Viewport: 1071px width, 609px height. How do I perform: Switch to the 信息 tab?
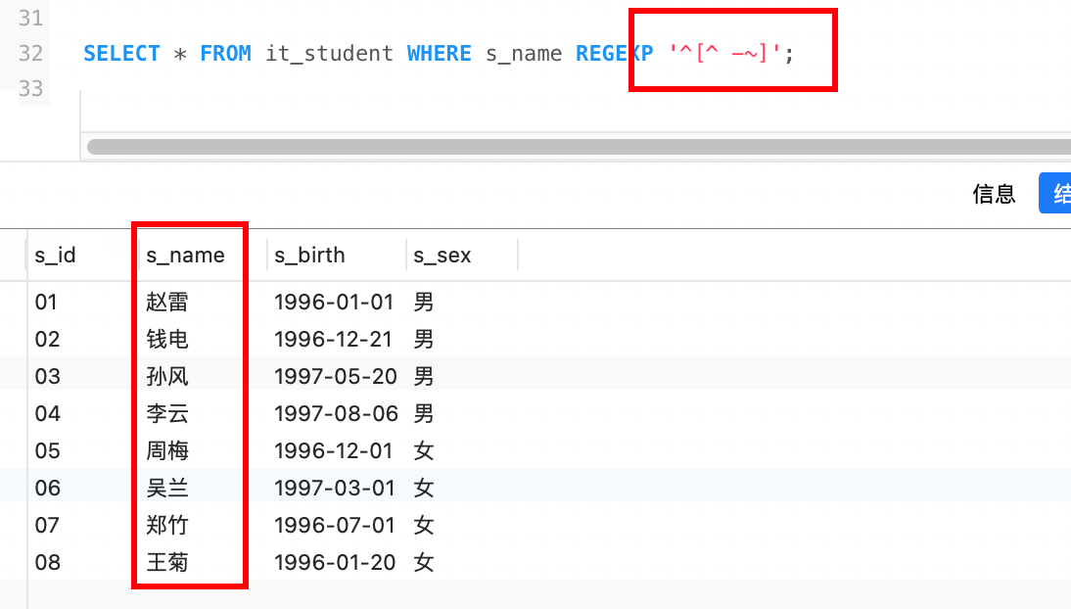[x=994, y=194]
